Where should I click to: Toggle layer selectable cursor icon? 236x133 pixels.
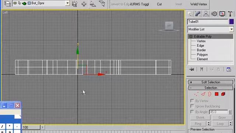[x=19, y=3]
